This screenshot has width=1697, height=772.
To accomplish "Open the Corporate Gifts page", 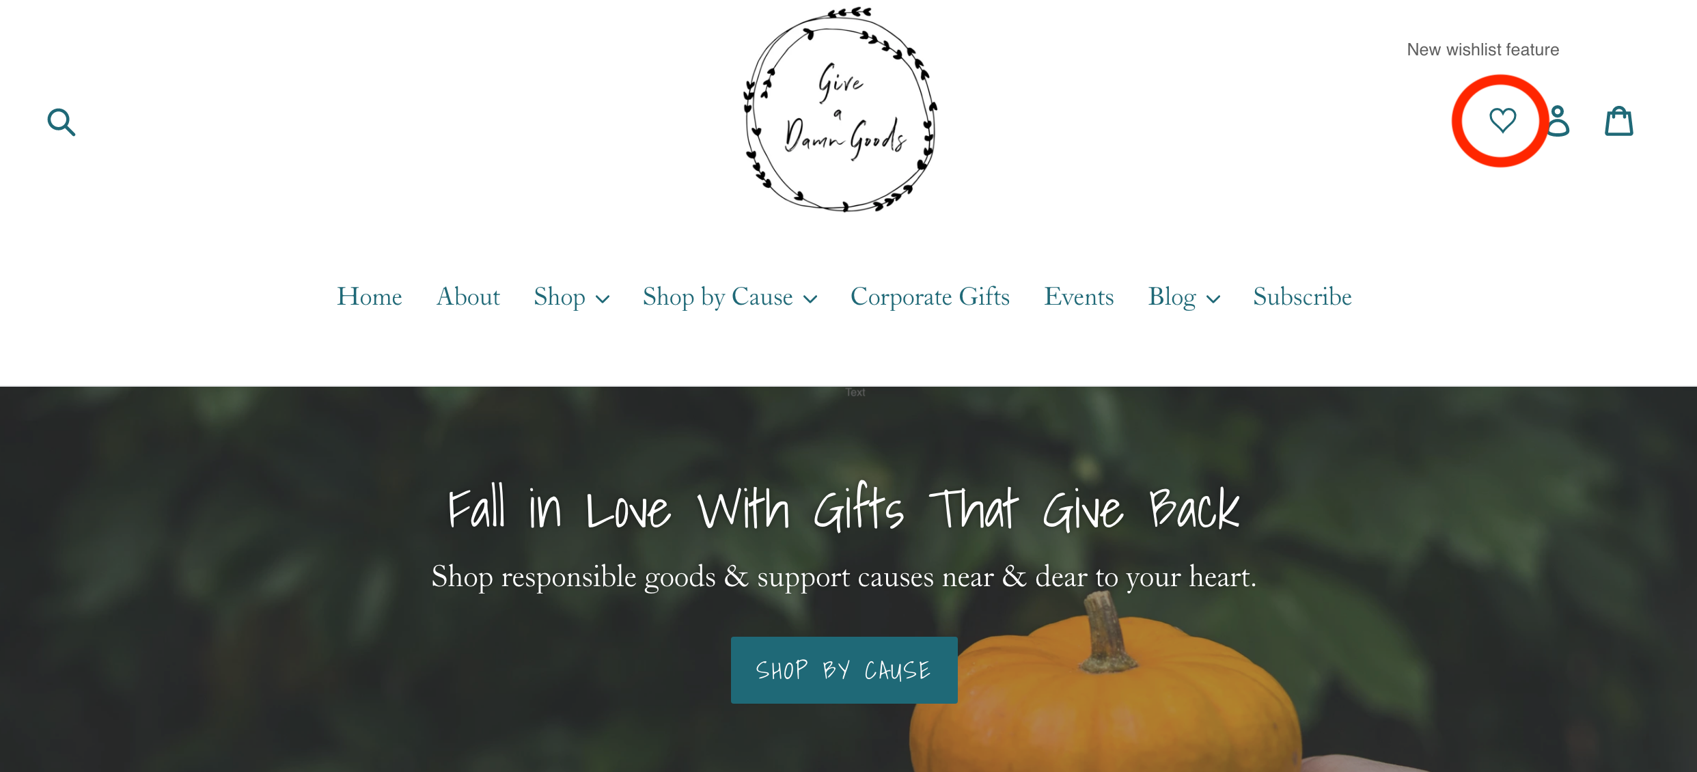I will point(930,297).
